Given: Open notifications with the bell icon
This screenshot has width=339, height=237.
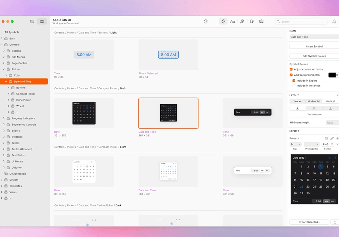Looking at the screenshot, I should coord(334,21).
